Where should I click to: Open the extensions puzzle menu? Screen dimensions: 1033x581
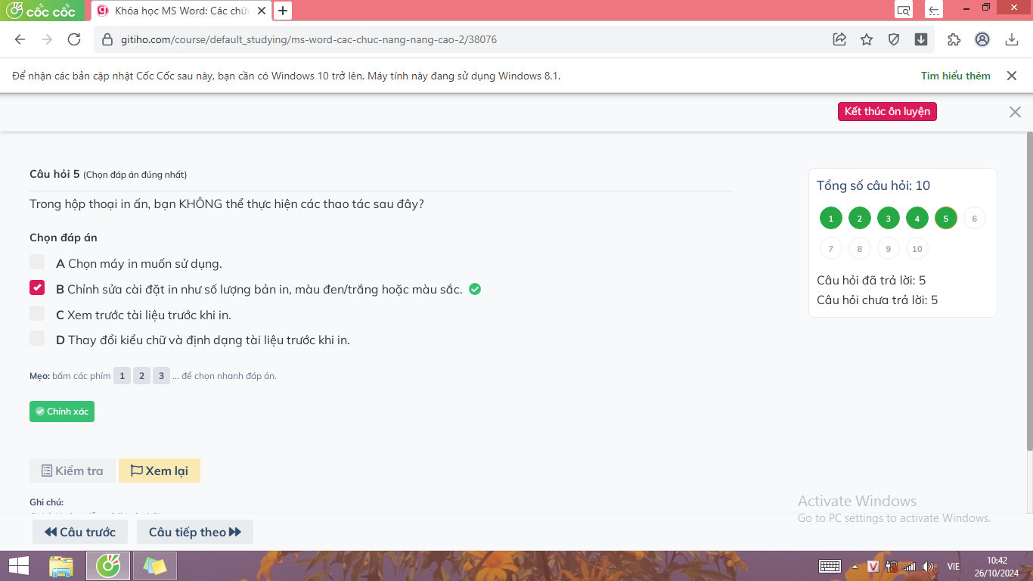[954, 40]
